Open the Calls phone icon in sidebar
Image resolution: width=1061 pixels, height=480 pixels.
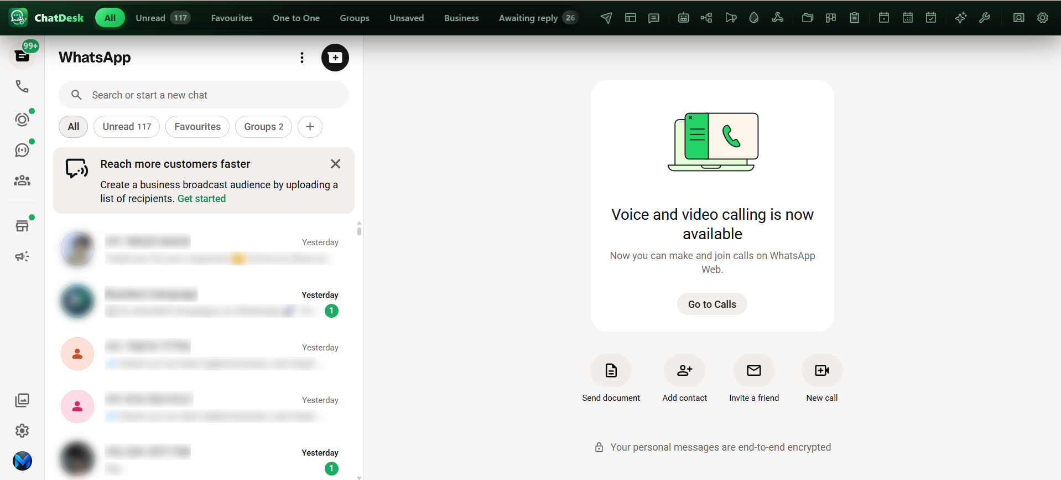(x=22, y=86)
